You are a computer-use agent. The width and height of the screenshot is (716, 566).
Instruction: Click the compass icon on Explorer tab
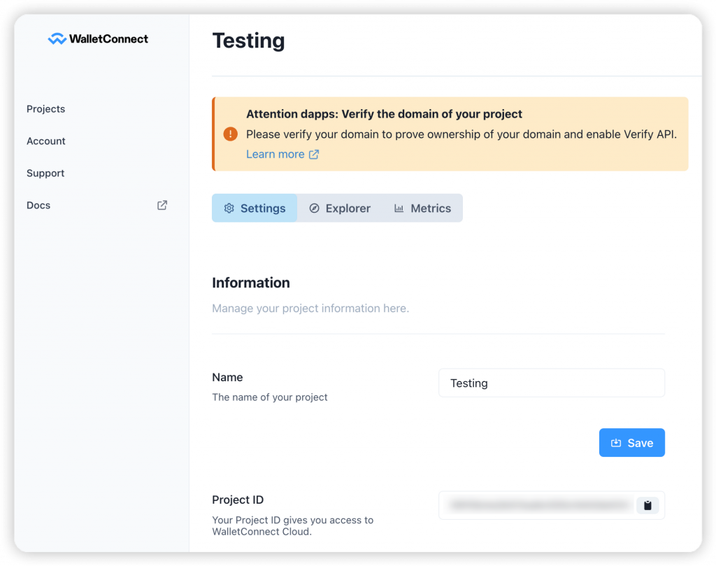click(x=315, y=208)
